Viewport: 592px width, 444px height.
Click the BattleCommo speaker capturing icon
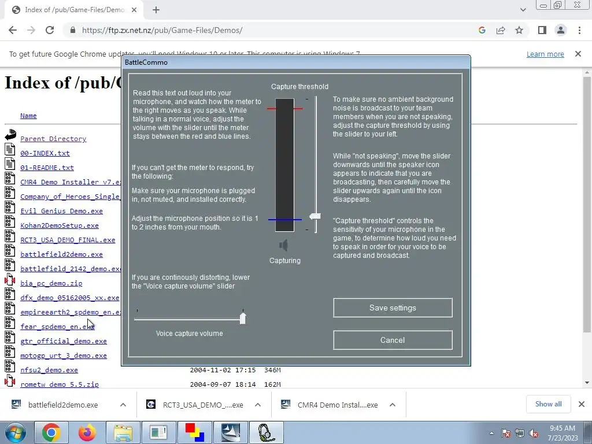[x=284, y=245]
